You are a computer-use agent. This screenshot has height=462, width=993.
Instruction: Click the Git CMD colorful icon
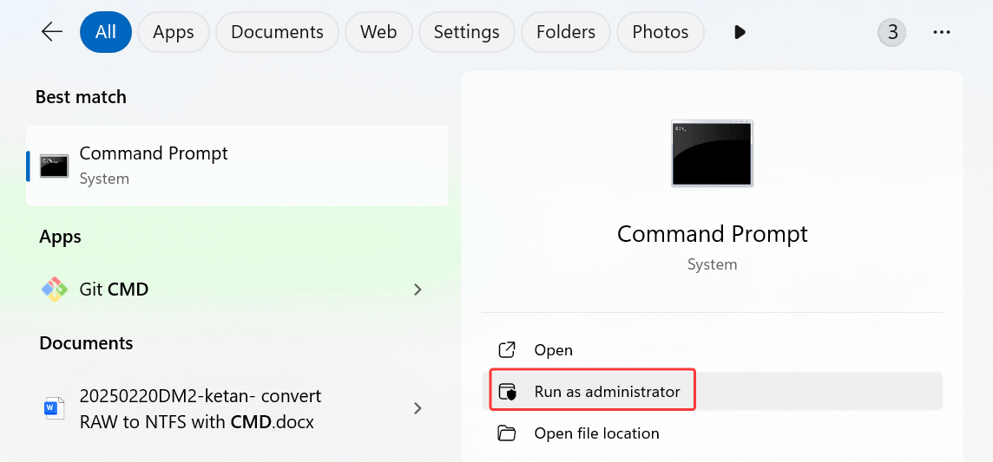(x=55, y=290)
